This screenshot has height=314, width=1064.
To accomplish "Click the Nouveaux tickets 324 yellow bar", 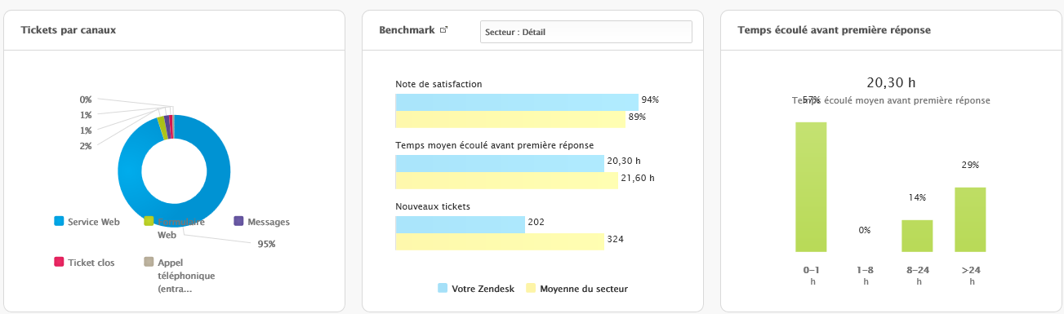I will pos(500,241).
